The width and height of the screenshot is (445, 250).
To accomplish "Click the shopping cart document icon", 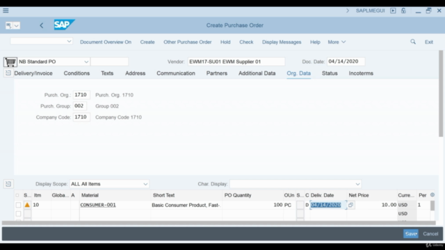I will coord(10,62).
